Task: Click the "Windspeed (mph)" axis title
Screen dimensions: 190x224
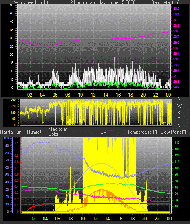Action: pyautogui.click(x=31, y=2)
